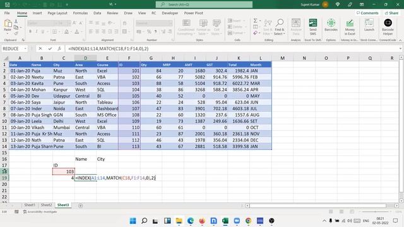The height and width of the screenshot is (227, 404).
Task: Open the Format as Table gallery
Action: coord(203,27)
